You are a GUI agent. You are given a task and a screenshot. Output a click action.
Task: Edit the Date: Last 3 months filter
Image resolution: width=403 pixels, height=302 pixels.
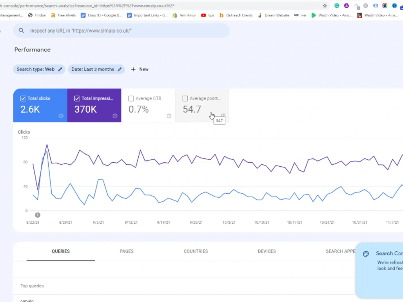[96, 69]
